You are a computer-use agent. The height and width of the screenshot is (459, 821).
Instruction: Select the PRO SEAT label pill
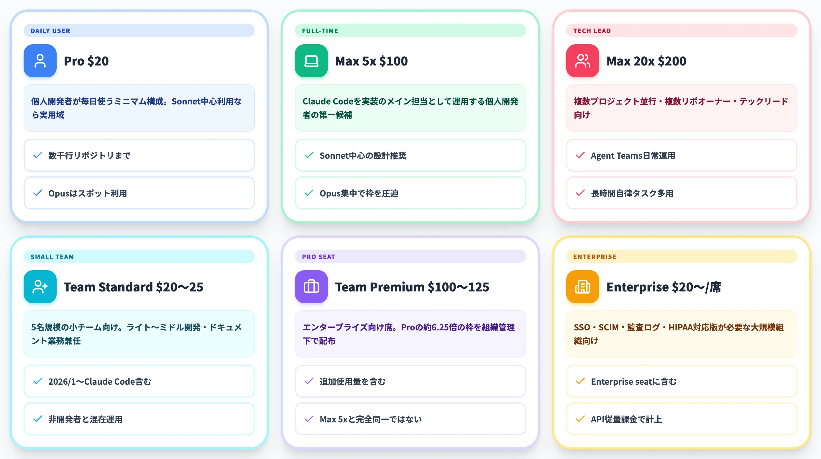[410, 257]
